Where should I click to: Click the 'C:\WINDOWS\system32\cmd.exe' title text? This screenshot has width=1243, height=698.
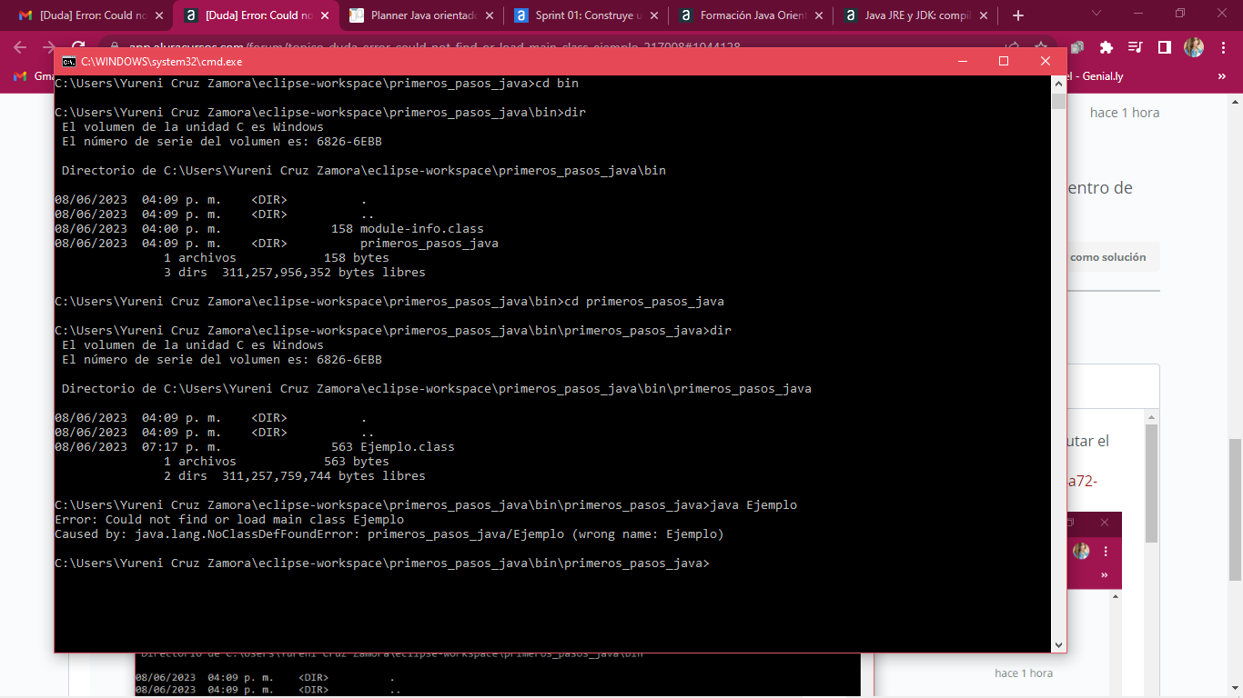[162, 61]
